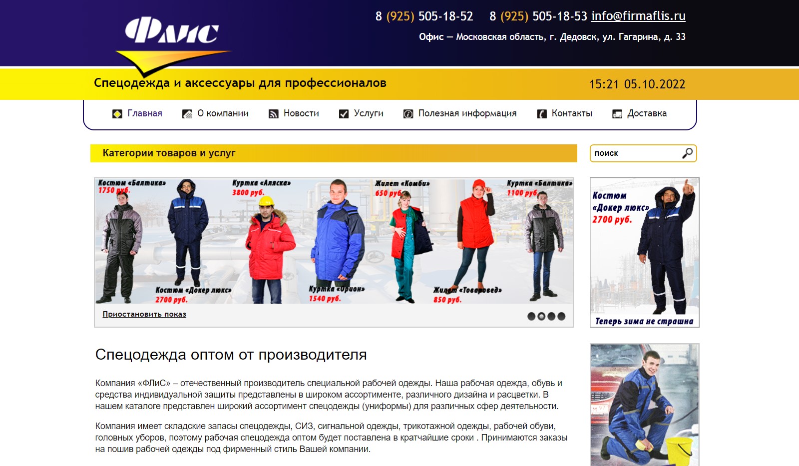Open the Услуги menu item
The width and height of the screenshot is (799, 466).
coord(369,113)
